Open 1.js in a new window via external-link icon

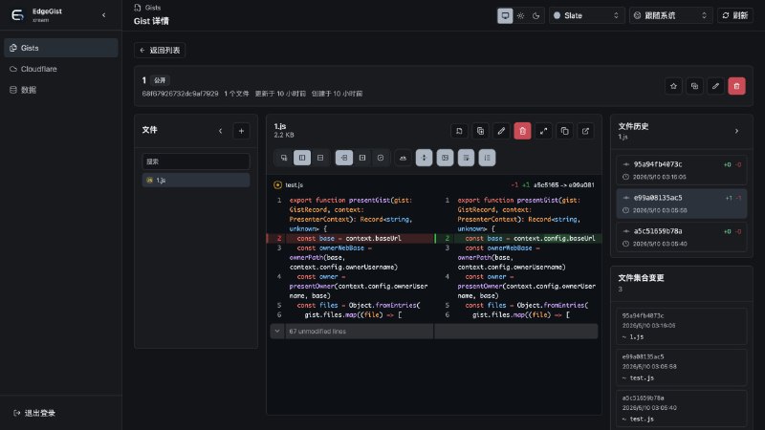click(585, 131)
